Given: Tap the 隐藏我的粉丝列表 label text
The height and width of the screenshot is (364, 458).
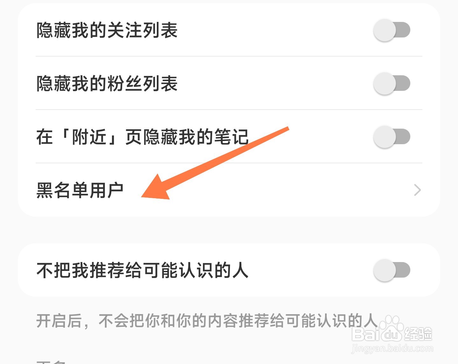Looking at the screenshot, I should tap(107, 84).
